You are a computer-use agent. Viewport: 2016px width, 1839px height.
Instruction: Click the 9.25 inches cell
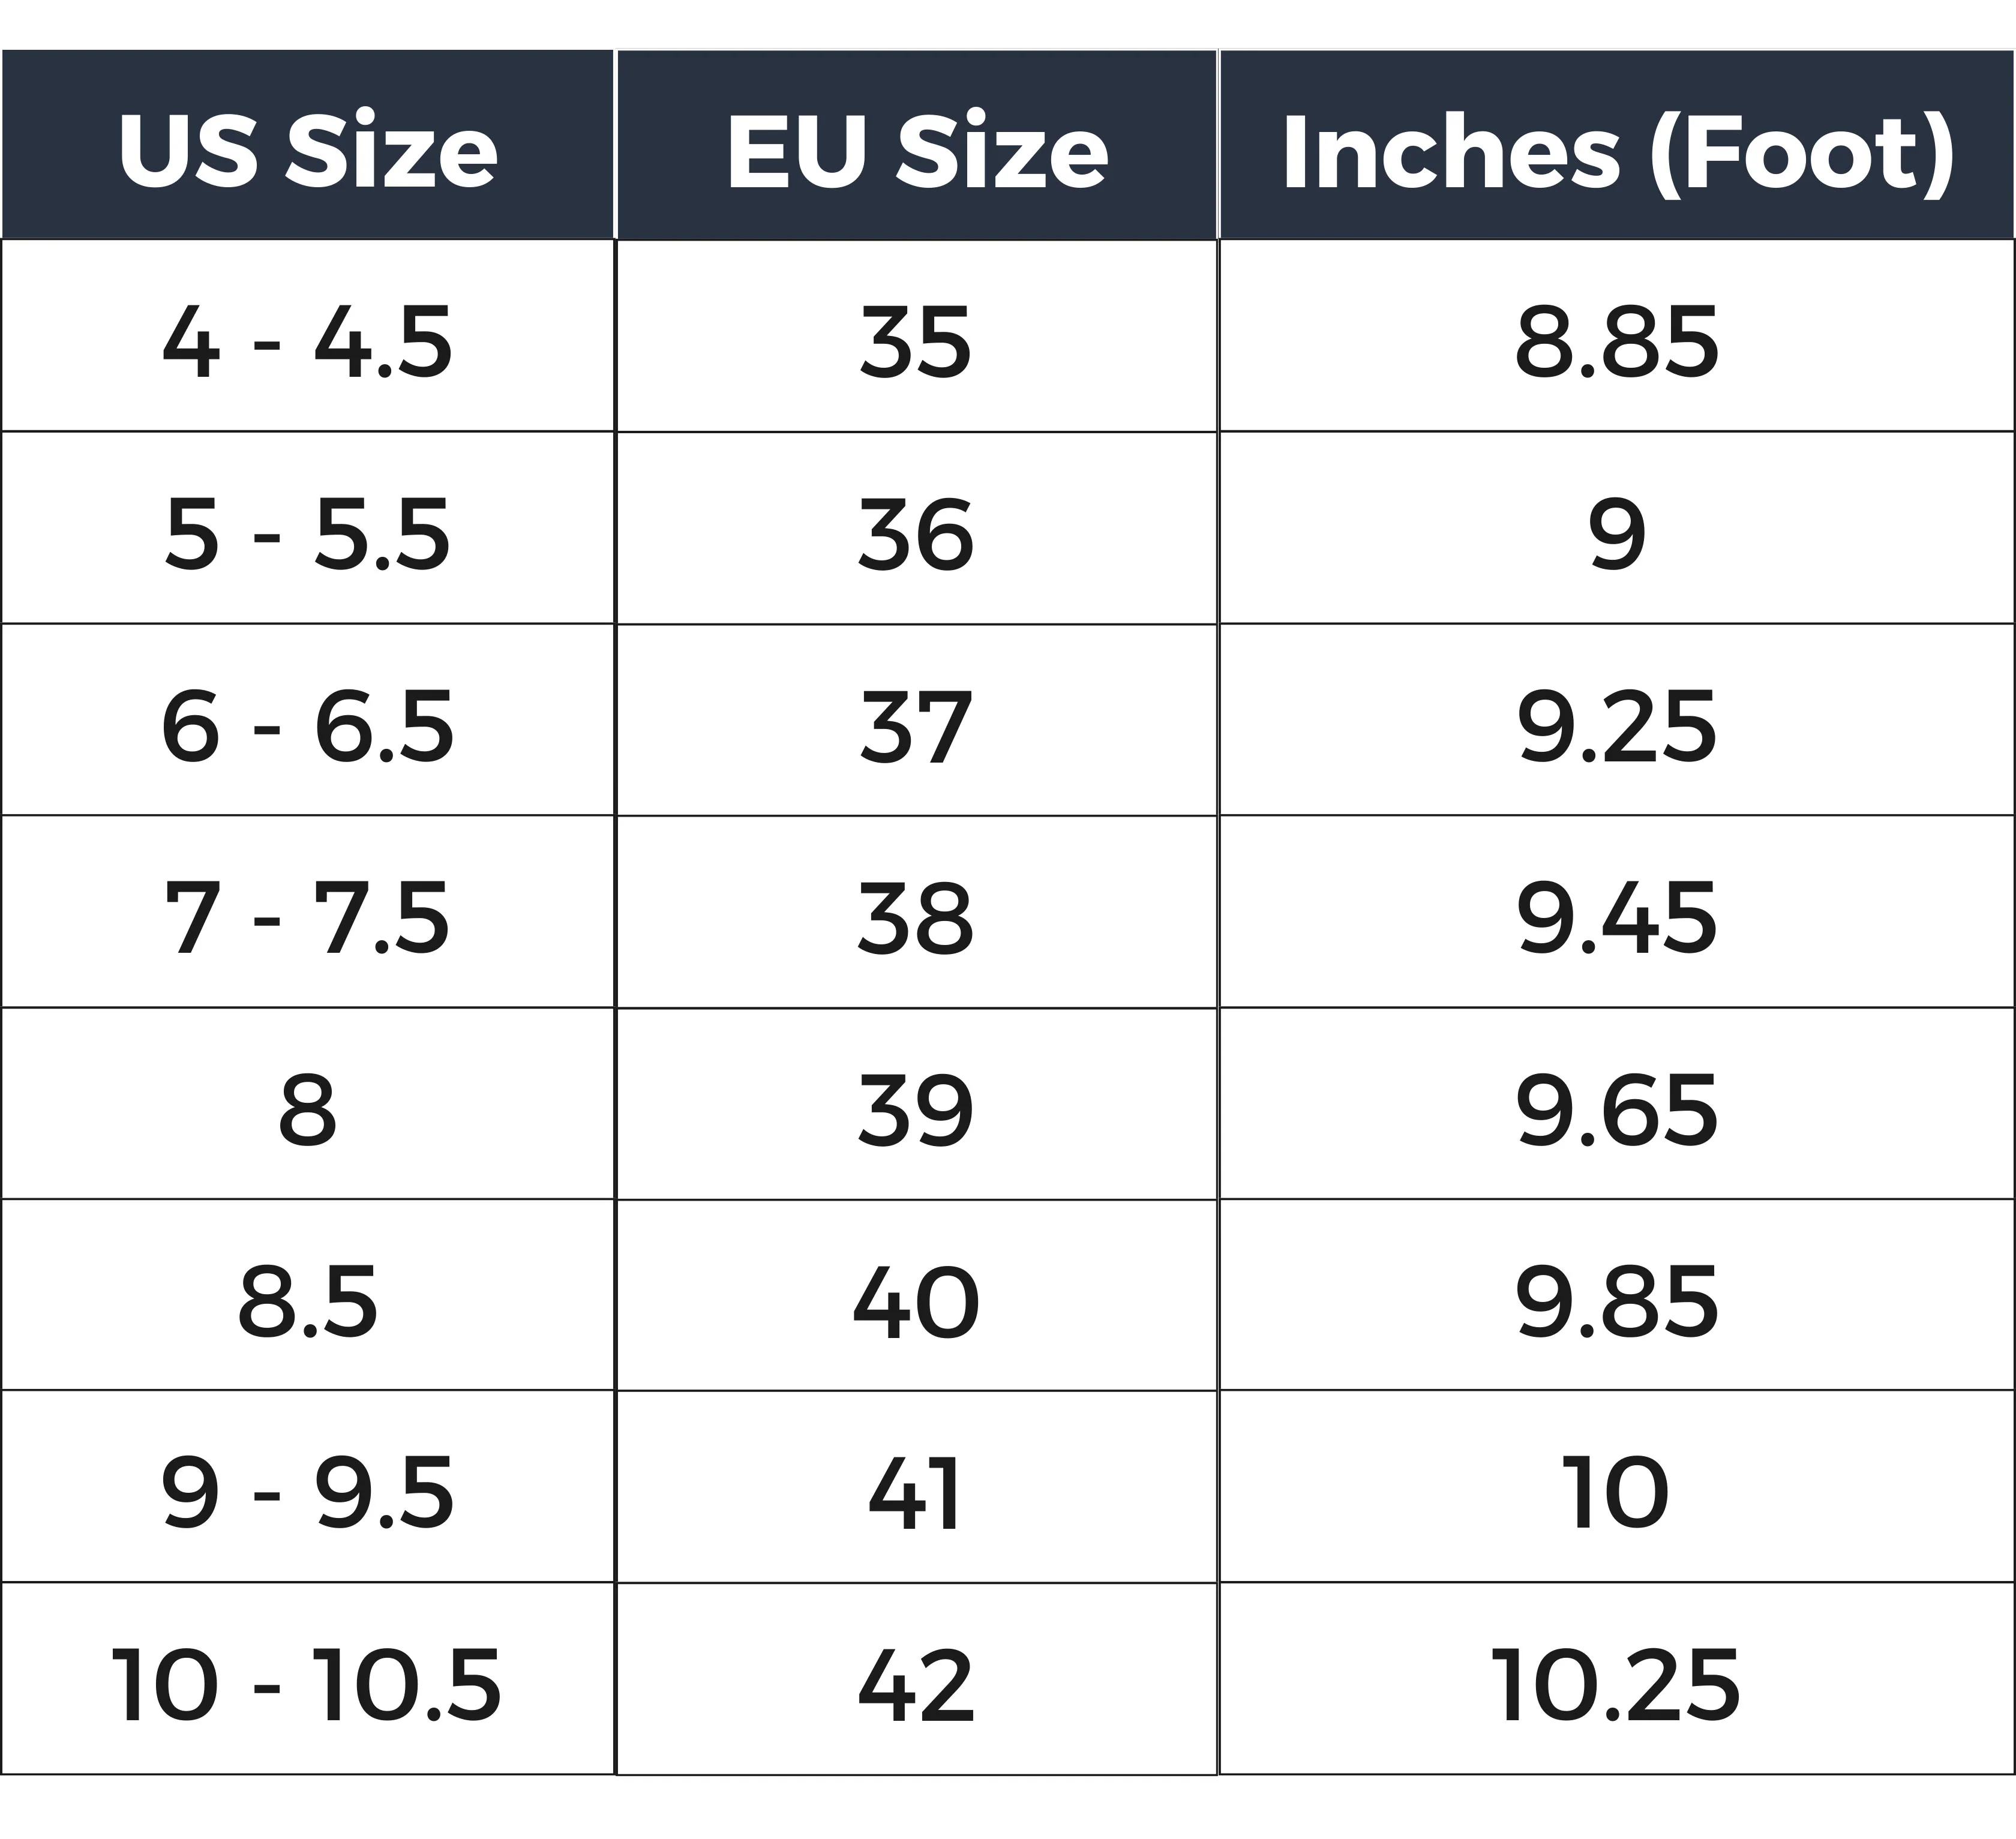1616,727
